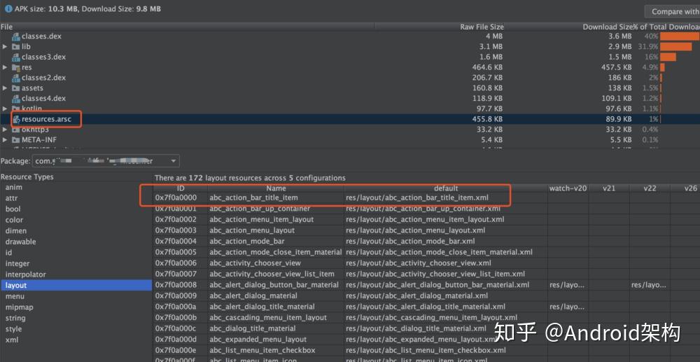This screenshot has width=700, height=362.
Task: Expand the okhttp3 folder
Action: (x=5, y=130)
